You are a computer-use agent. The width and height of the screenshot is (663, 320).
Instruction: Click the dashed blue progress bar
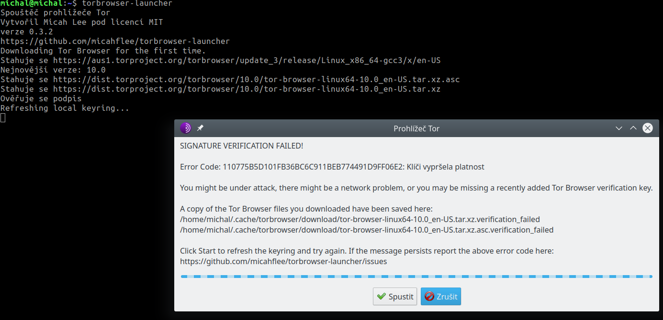(x=416, y=276)
